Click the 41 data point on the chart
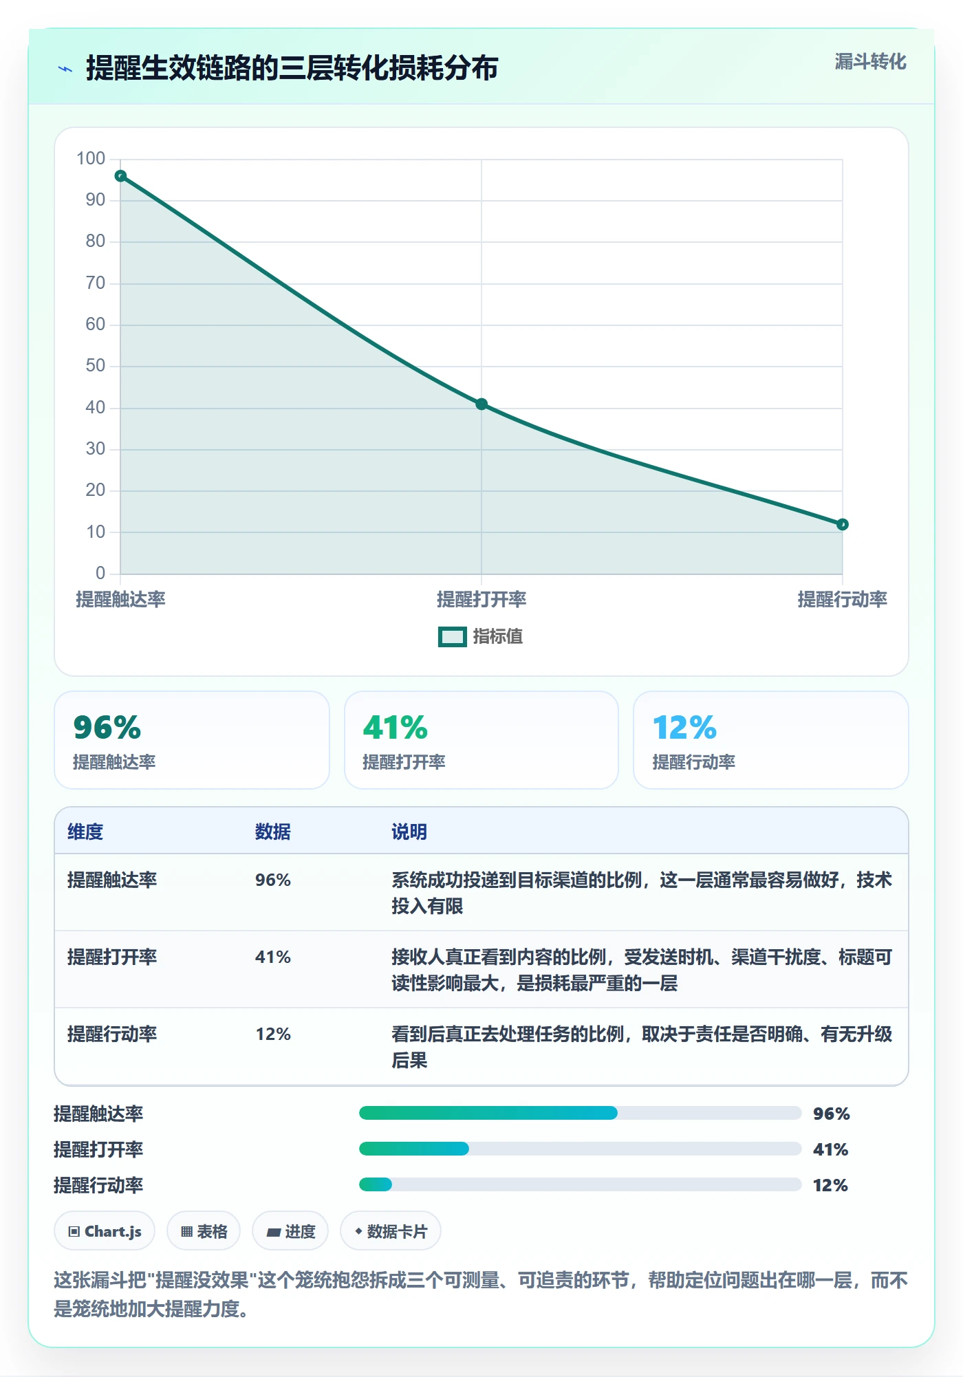Image resolution: width=963 pixels, height=1377 pixels. 481,404
